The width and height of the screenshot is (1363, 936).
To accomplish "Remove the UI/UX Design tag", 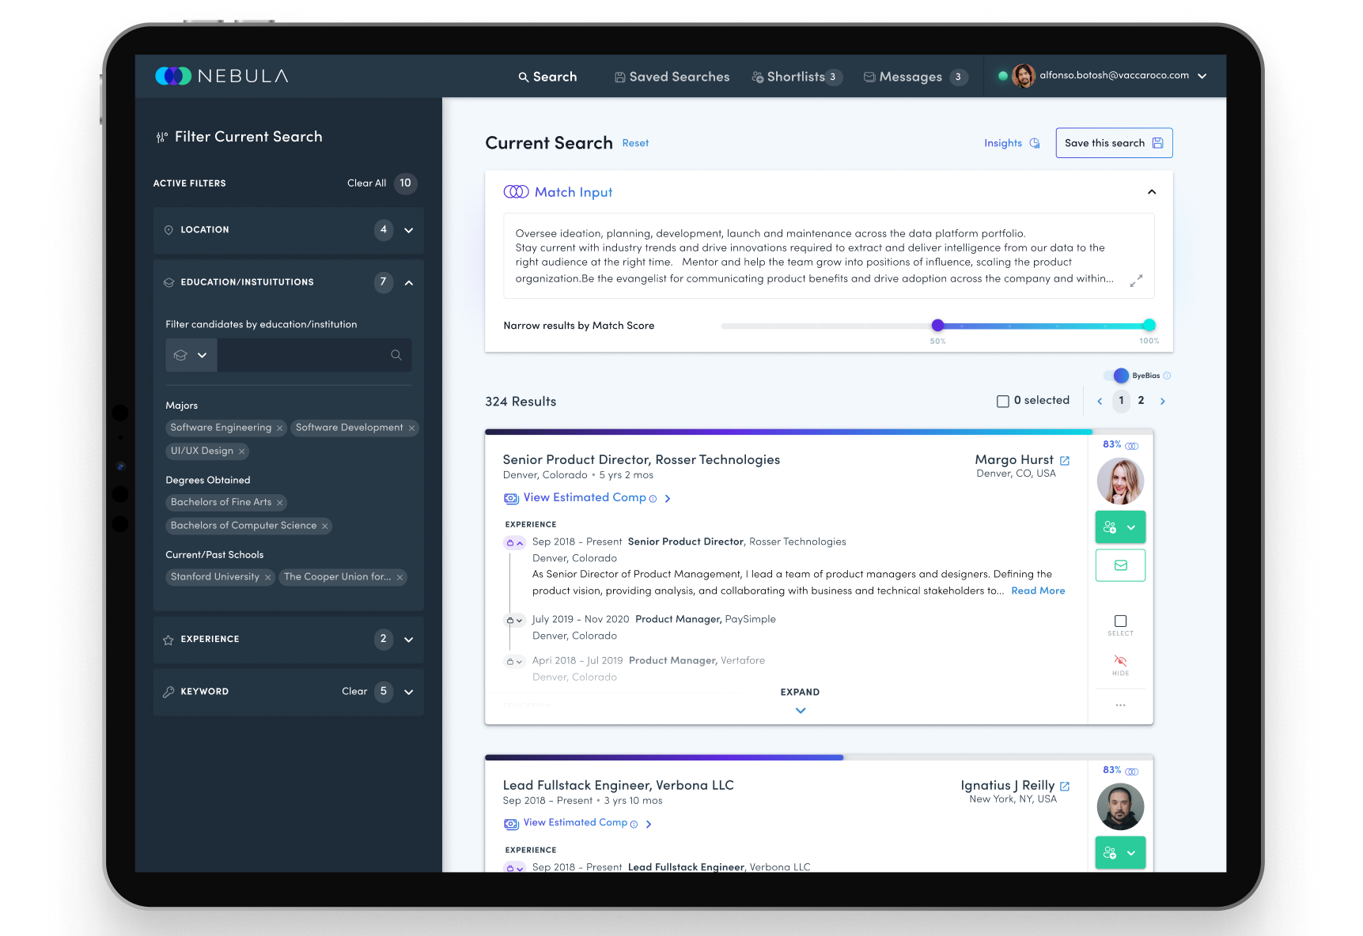I will (x=242, y=451).
